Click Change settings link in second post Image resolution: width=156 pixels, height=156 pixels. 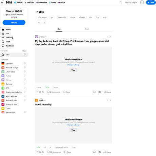(73, 125)
